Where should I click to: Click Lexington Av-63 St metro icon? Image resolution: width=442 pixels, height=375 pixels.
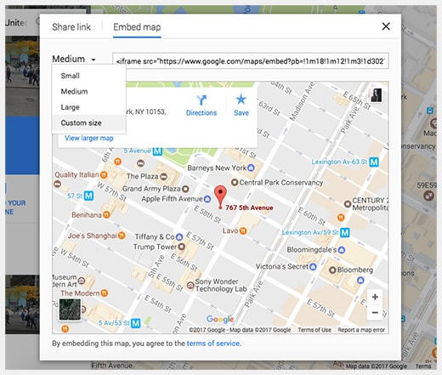(374, 162)
